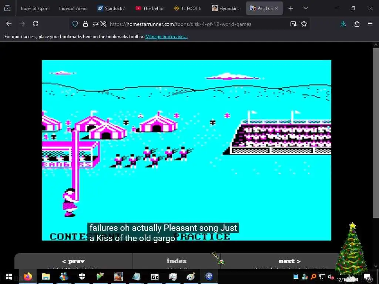Close the Peli Lun tab

276,8
